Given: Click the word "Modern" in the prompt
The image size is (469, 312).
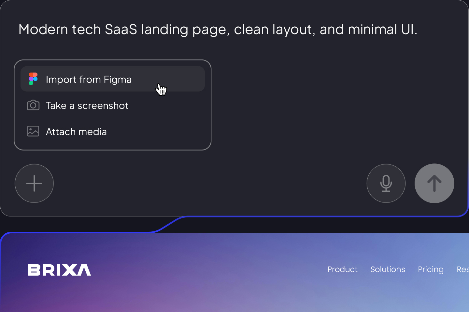Looking at the screenshot, I should point(43,30).
